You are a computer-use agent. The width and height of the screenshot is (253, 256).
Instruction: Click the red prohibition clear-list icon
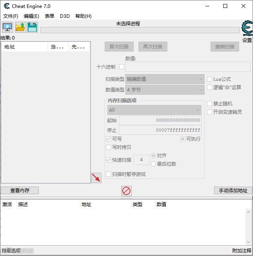126,191
